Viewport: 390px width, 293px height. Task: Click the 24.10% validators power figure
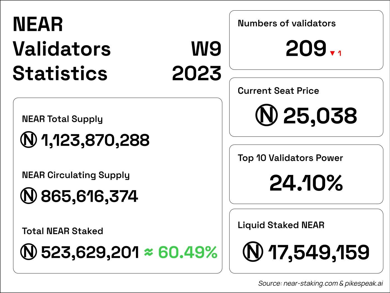(x=306, y=183)
